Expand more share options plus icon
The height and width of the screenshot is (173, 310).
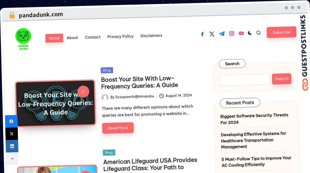tap(12, 159)
